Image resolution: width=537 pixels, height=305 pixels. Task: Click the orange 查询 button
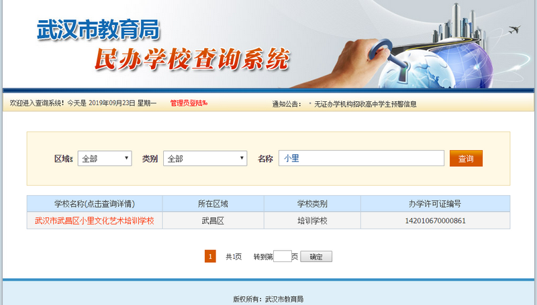[466, 158]
